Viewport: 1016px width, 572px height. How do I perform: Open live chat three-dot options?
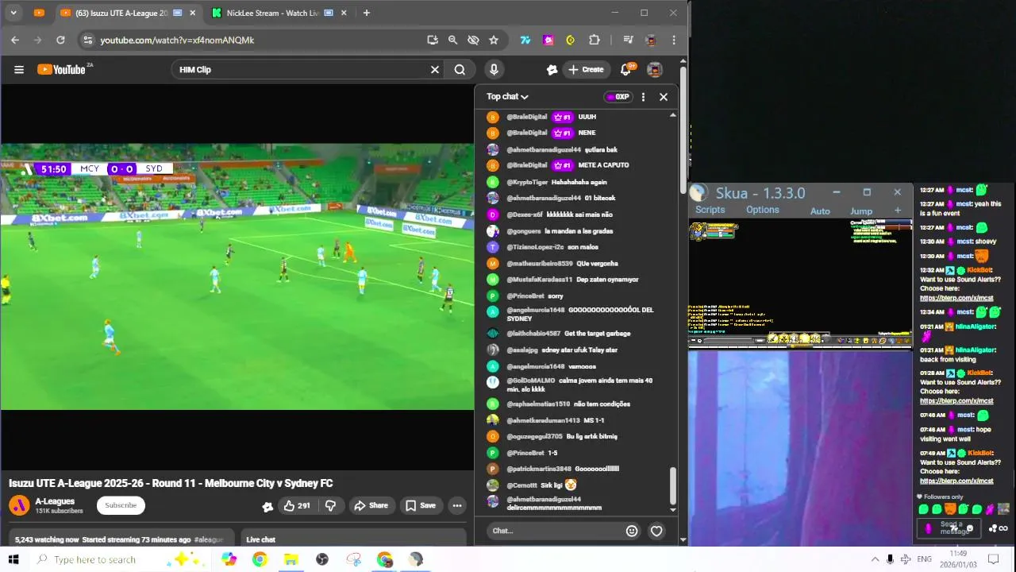click(x=643, y=97)
